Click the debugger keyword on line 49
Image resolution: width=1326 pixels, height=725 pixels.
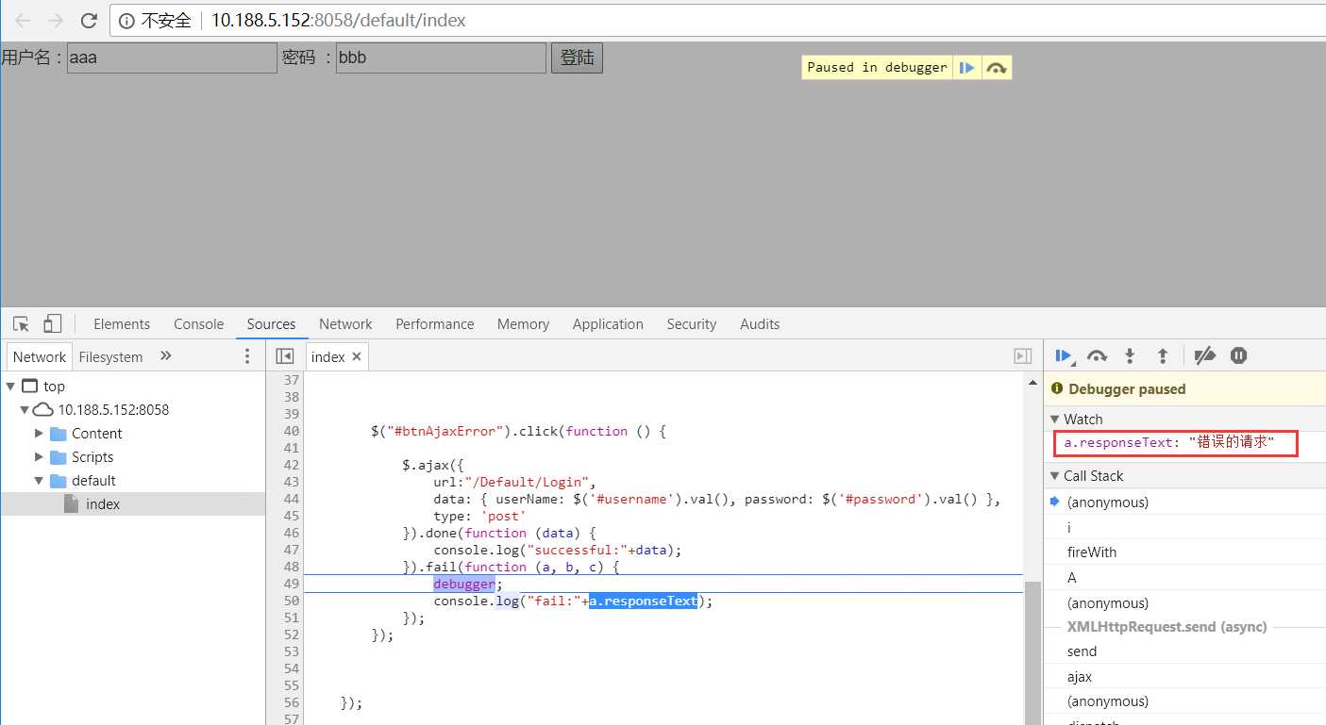coord(463,584)
